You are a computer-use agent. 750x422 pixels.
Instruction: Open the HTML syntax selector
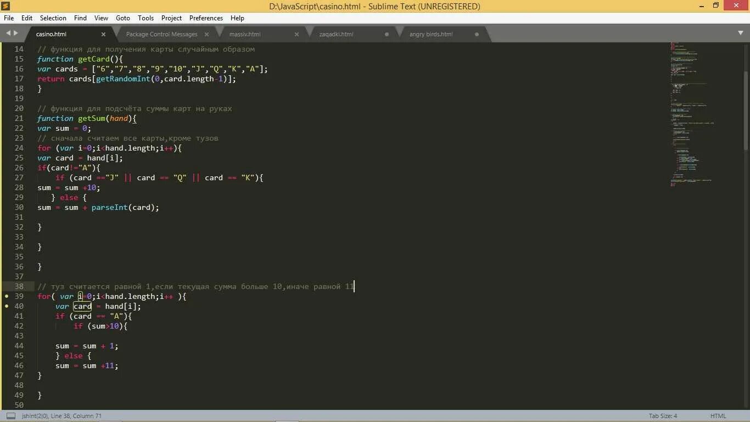coord(718,416)
